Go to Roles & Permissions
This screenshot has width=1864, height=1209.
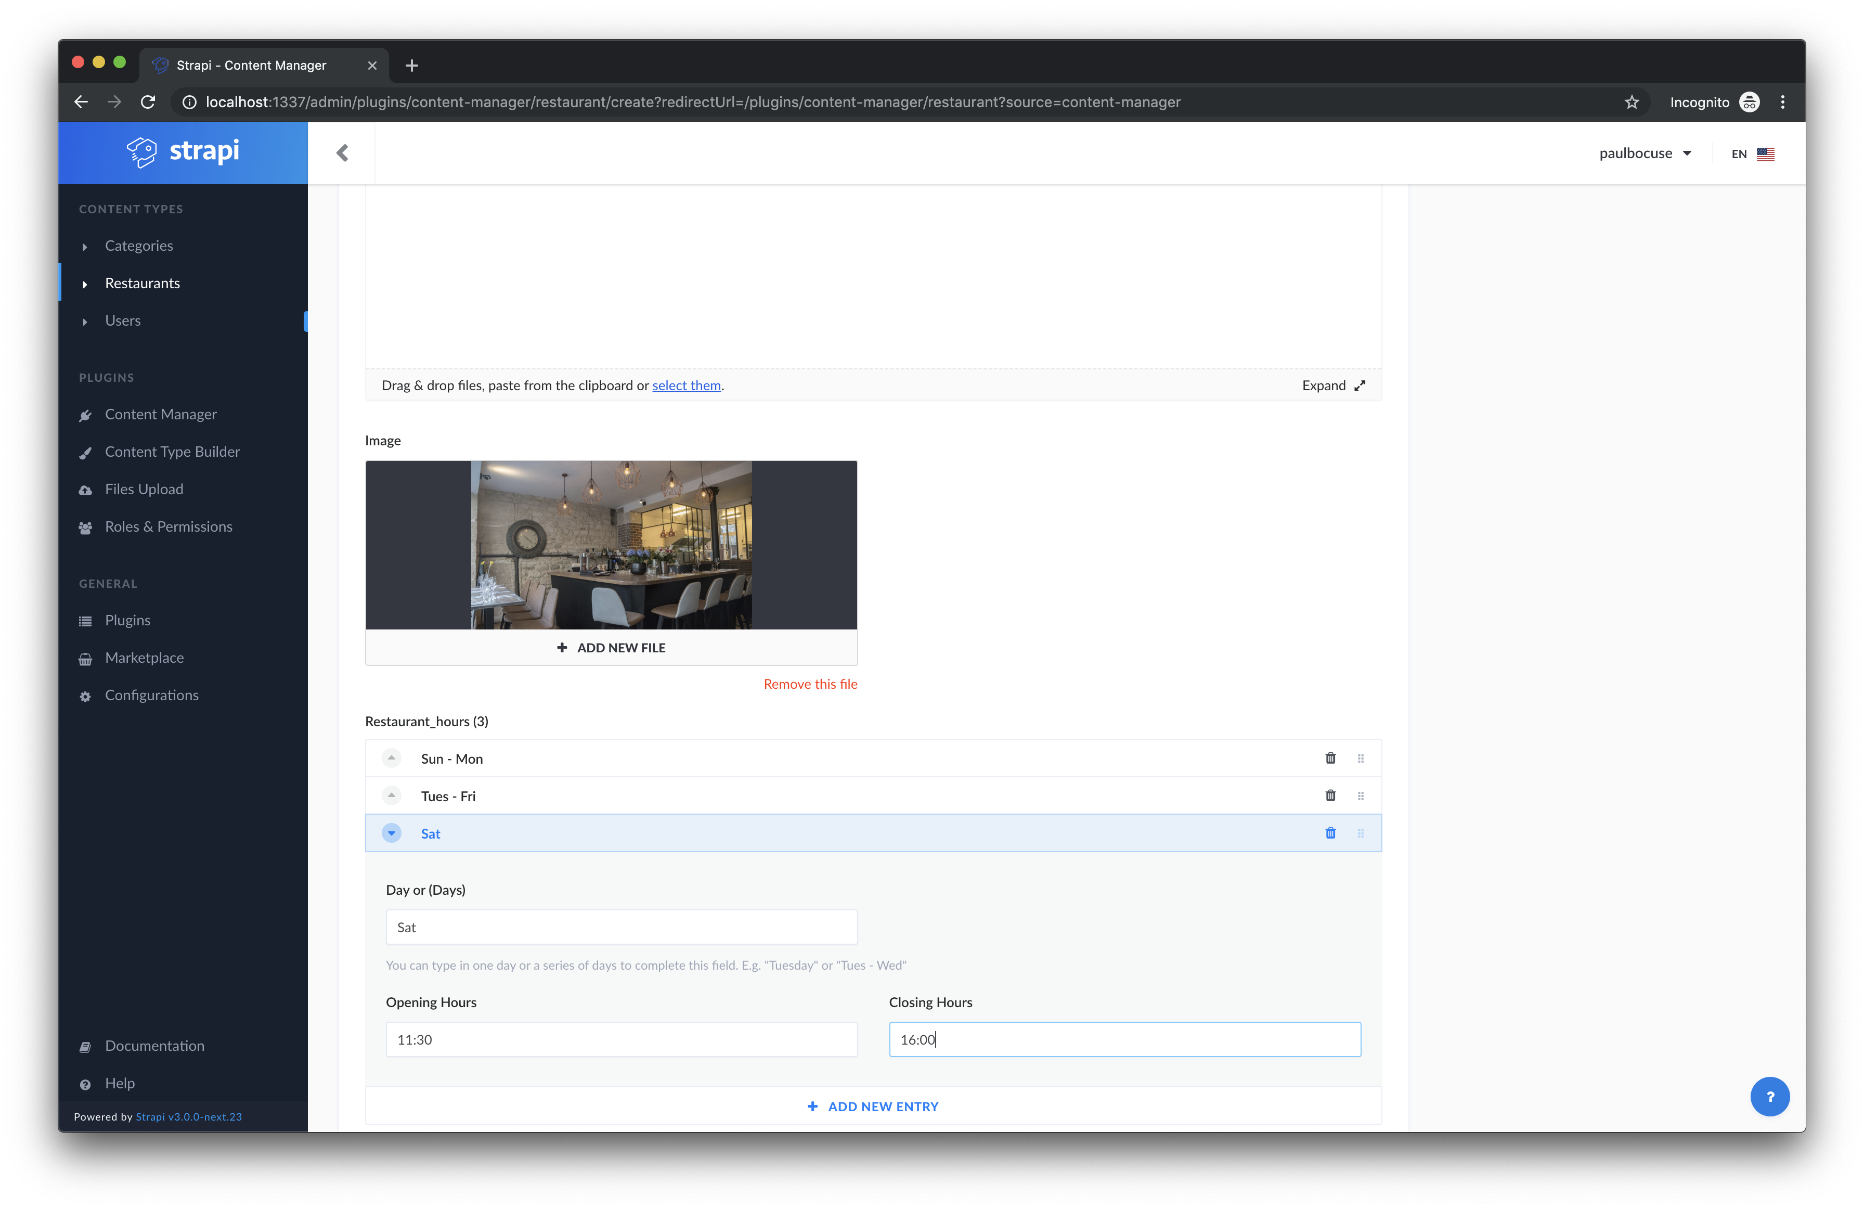[169, 526]
